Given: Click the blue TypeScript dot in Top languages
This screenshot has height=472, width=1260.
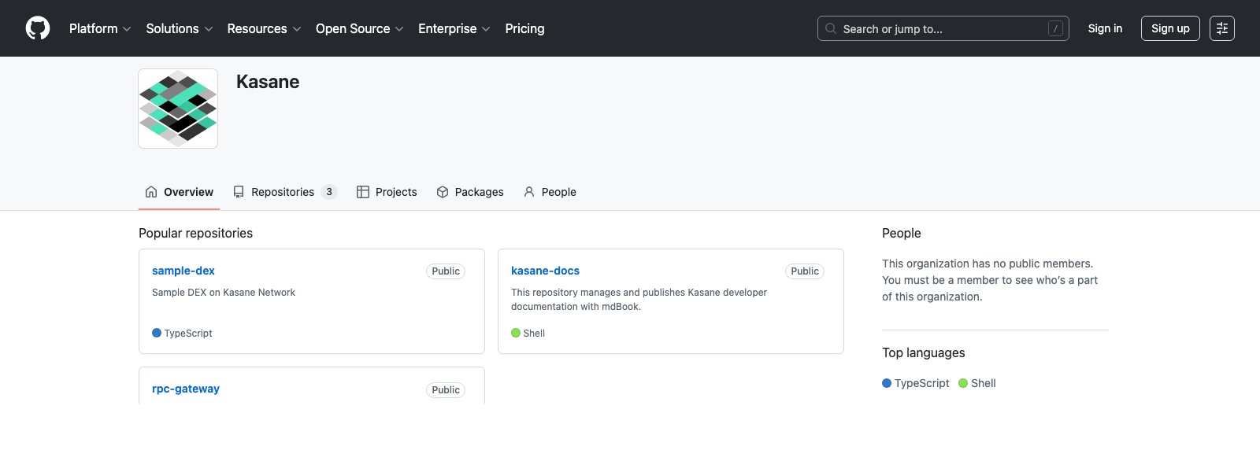Looking at the screenshot, I should [x=887, y=383].
